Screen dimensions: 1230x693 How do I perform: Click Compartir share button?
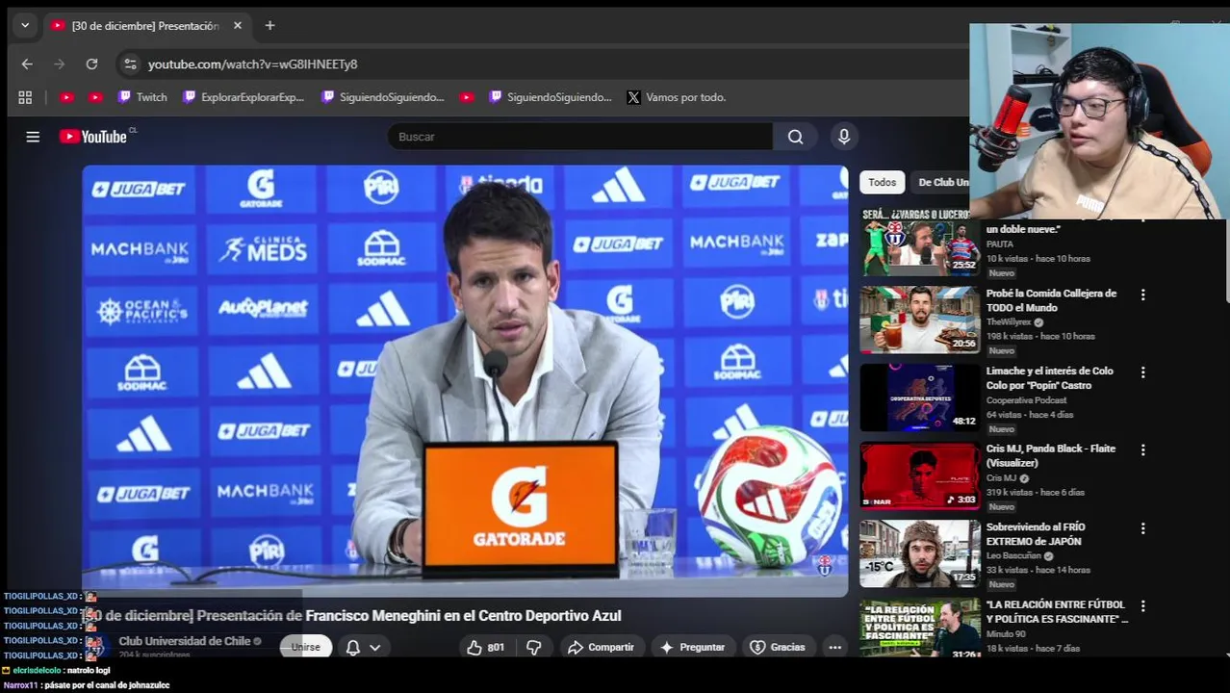pyautogui.click(x=601, y=648)
